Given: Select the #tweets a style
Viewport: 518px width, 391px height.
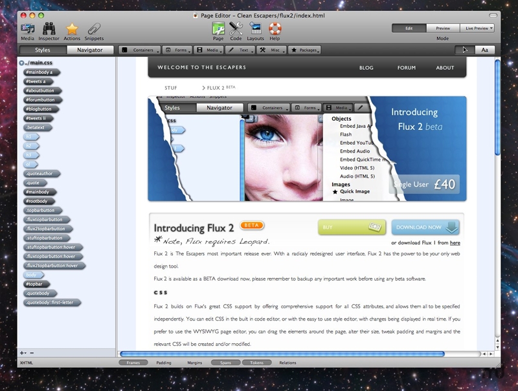Looking at the screenshot, I should [x=38, y=81].
